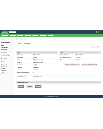
Task: Click the www.nextgestion.com footer link
Action: pyautogui.click(x=51, y=97)
